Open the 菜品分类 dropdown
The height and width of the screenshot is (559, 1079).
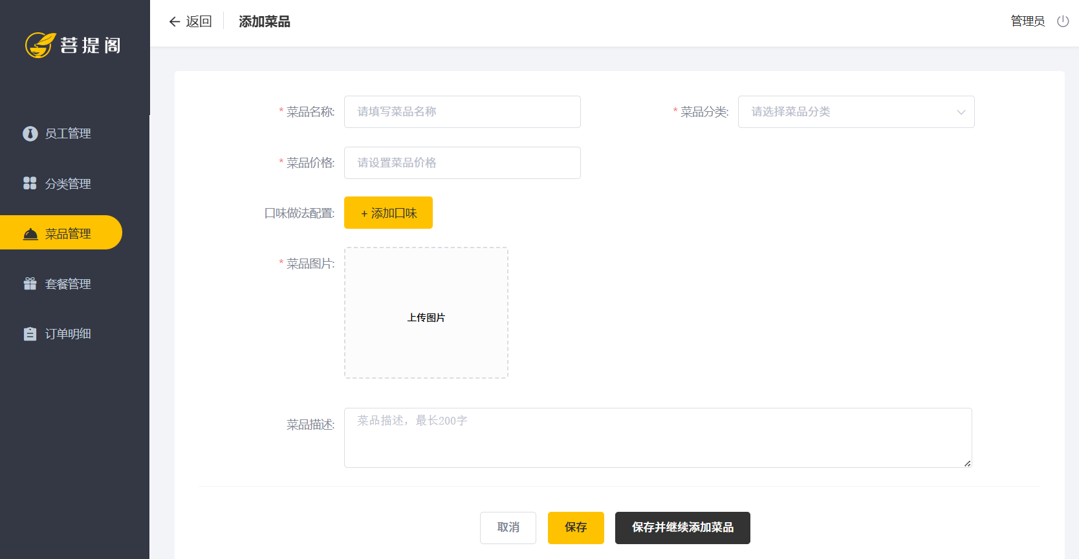tap(847, 112)
